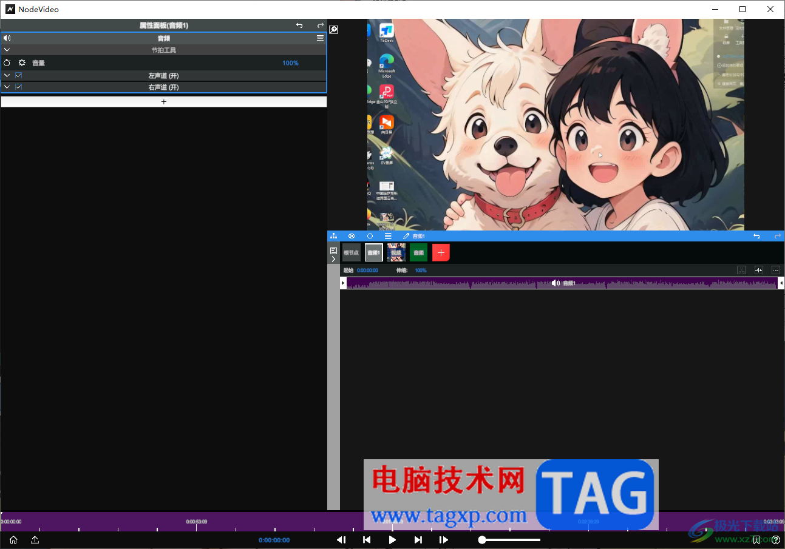Click the 左声道 (开) label
785x549 pixels.
(x=164, y=76)
